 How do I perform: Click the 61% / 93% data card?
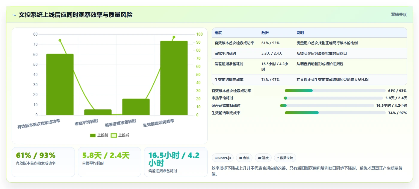tap(43, 162)
